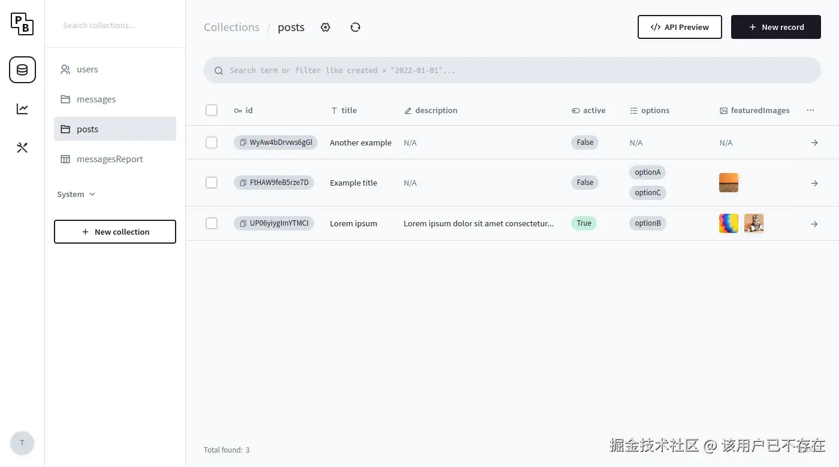This screenshot has height=467, width=839.
Task: Click the PocketBase logo icon
Action: pos(22,24)
